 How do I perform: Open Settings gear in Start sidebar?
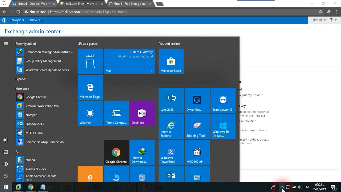(x=6, y=164)
